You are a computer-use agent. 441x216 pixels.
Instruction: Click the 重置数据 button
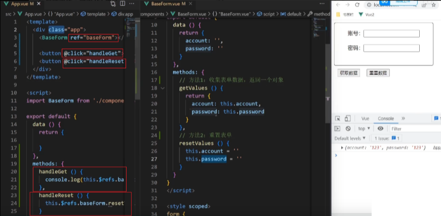(378, 73)
